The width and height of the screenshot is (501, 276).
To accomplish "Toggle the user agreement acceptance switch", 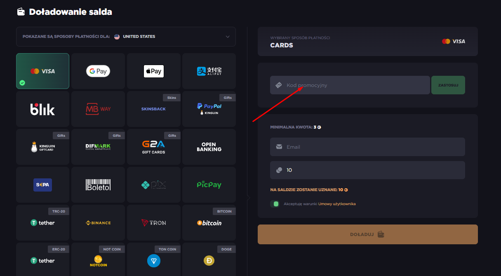I will [x=275, y=204].
